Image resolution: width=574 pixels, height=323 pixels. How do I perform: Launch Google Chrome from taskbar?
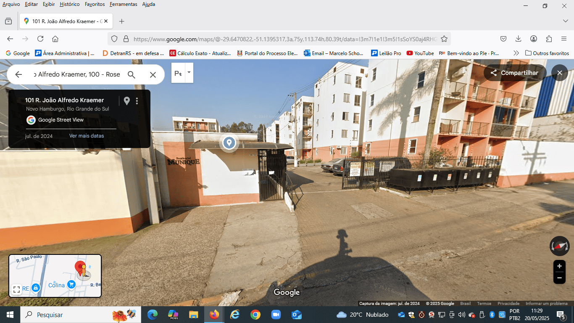(x=255, y=315)
